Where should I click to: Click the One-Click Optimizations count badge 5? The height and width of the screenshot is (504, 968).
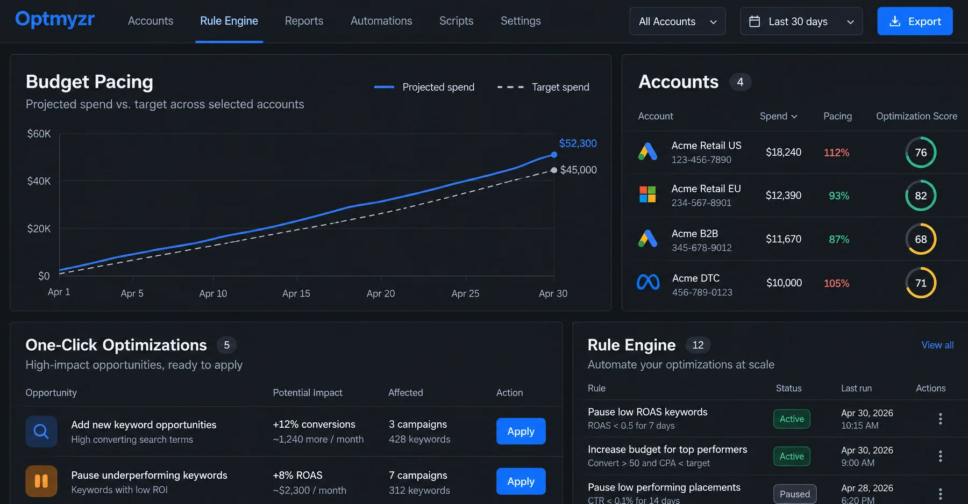(x=226, y=345)
